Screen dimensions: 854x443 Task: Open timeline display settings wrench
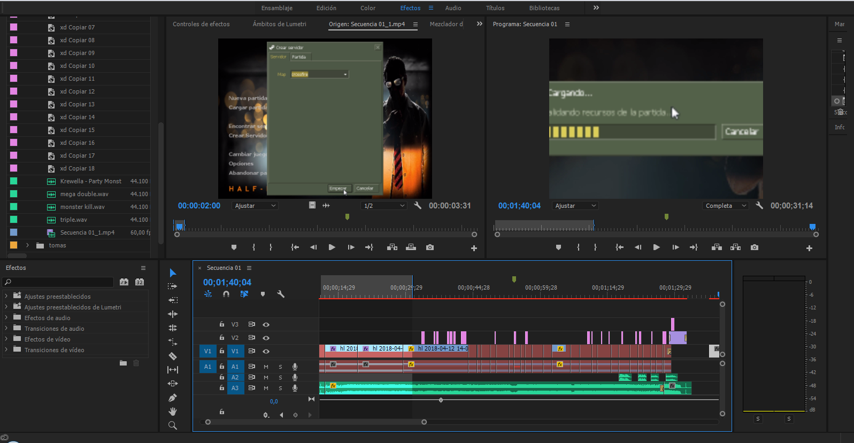point(281,294)
